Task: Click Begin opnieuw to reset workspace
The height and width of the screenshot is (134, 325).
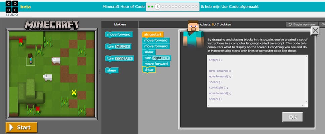Action: (302, 24)
